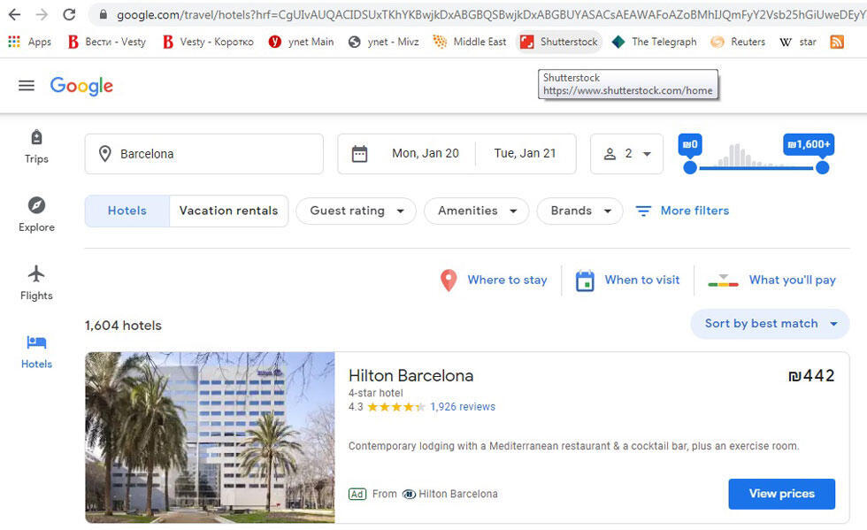Switch to the Vacation rentals tab
Viewport: 867px width, 530px height.
(228, 211)
